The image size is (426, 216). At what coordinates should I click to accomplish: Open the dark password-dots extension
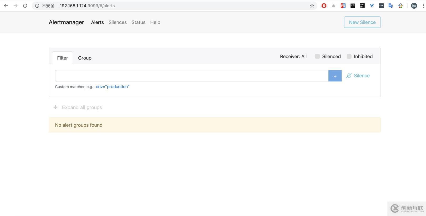point(381,6)
